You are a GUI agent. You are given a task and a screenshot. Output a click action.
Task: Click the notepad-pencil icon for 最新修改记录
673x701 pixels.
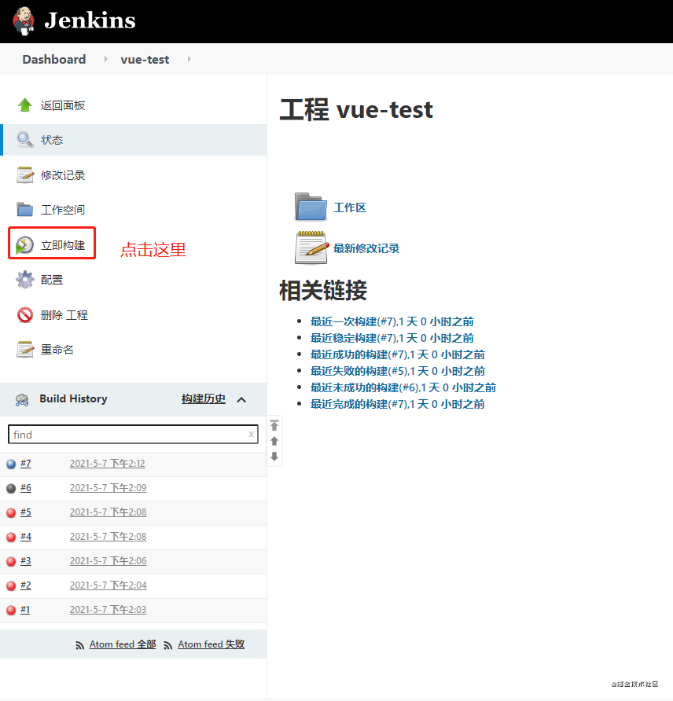(311, 248)
